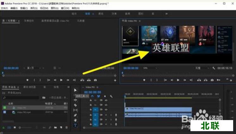The image size is (236, 134).
Task: Click the trash icon in Project panel
Action: coord(66,128)
